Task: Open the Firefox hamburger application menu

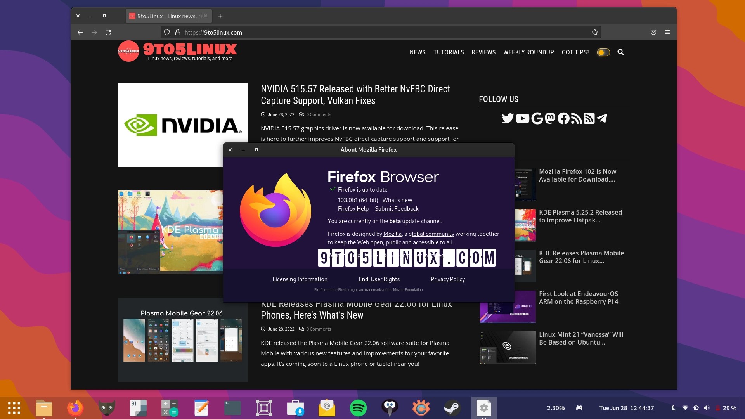Action: point(667,33)
